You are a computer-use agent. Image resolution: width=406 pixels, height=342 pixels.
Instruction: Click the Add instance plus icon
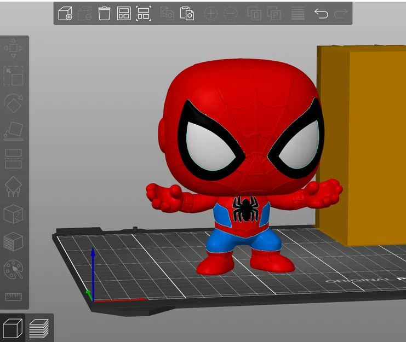pos(210,14)
